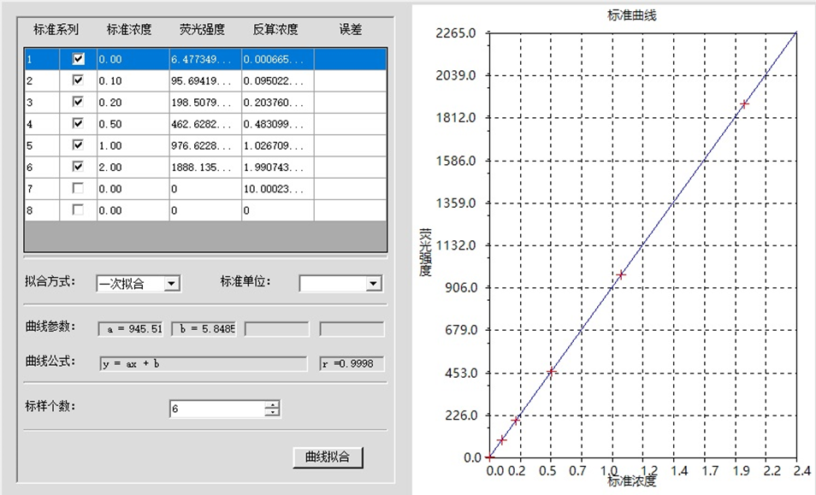Click the red data point near concentration 1.9
Screen dimensions: 816x495
744,104
